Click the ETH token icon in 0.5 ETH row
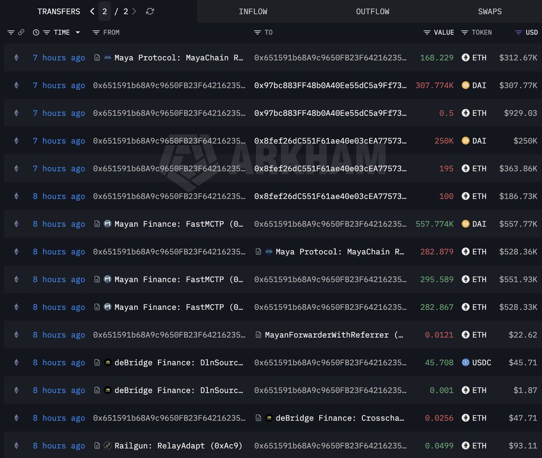 466,113
